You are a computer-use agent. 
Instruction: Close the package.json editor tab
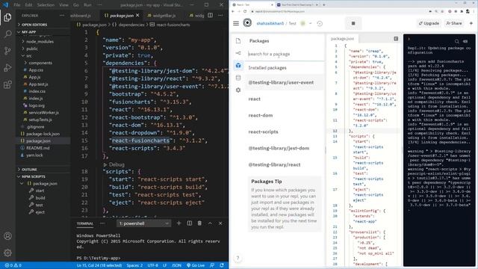click(x=137, y=15)
